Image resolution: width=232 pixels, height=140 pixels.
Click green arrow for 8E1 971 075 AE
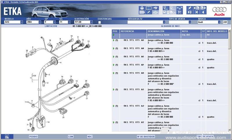click(x=113, y=57)
